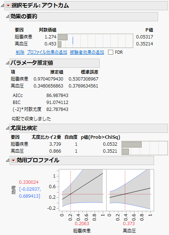Viewport: 169px width, 235px height.
Task: Open red triangle menu for 選択モデル: アウトカム
Action: (x=8, y=5)
